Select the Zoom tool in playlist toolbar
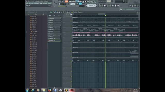This screenshot has width=165, height=92. 67,12
